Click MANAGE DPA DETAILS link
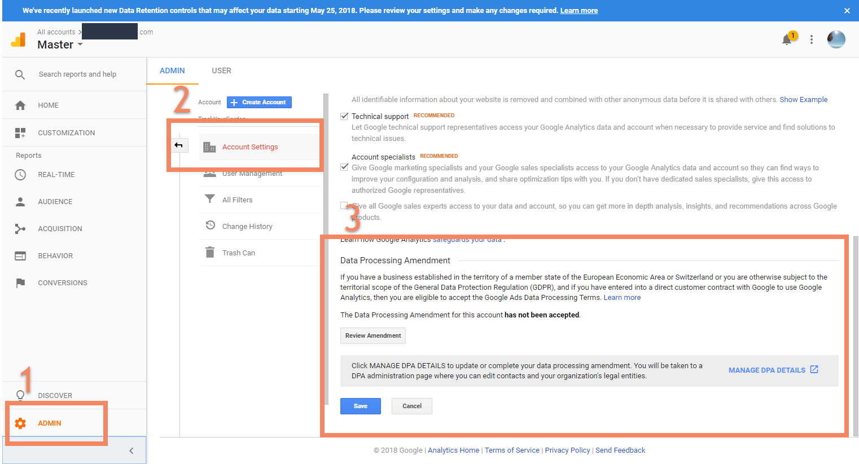Image resolution: width=859 pixels, height=464 pixels. pyautogui.click(x=767, y=370)
